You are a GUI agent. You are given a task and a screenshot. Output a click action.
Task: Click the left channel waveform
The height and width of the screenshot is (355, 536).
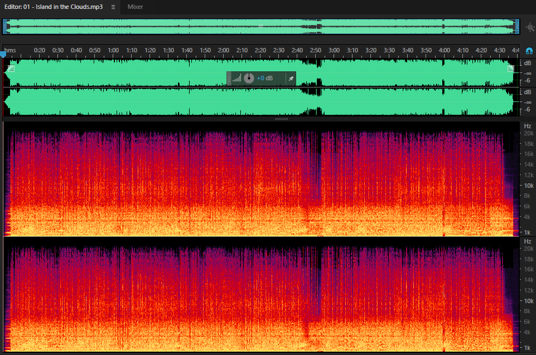261,73
